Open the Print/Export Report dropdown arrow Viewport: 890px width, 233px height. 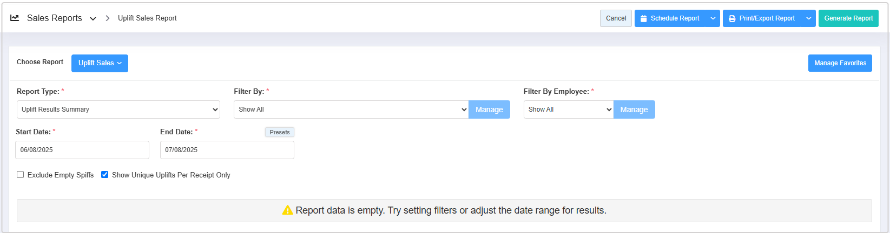[x=808, y=18]
